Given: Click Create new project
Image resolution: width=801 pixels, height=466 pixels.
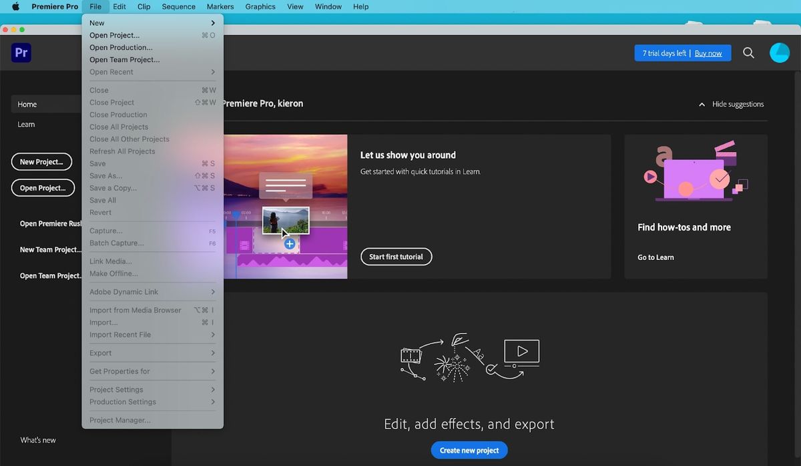Looking at the screenshot, I should 469,450.
